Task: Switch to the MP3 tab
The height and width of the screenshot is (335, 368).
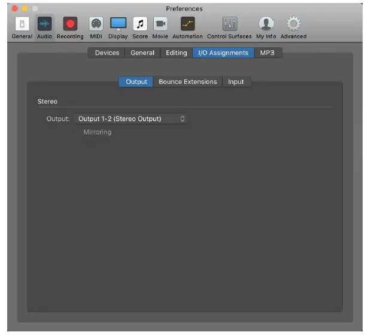Action: click(x=267, y=53)
